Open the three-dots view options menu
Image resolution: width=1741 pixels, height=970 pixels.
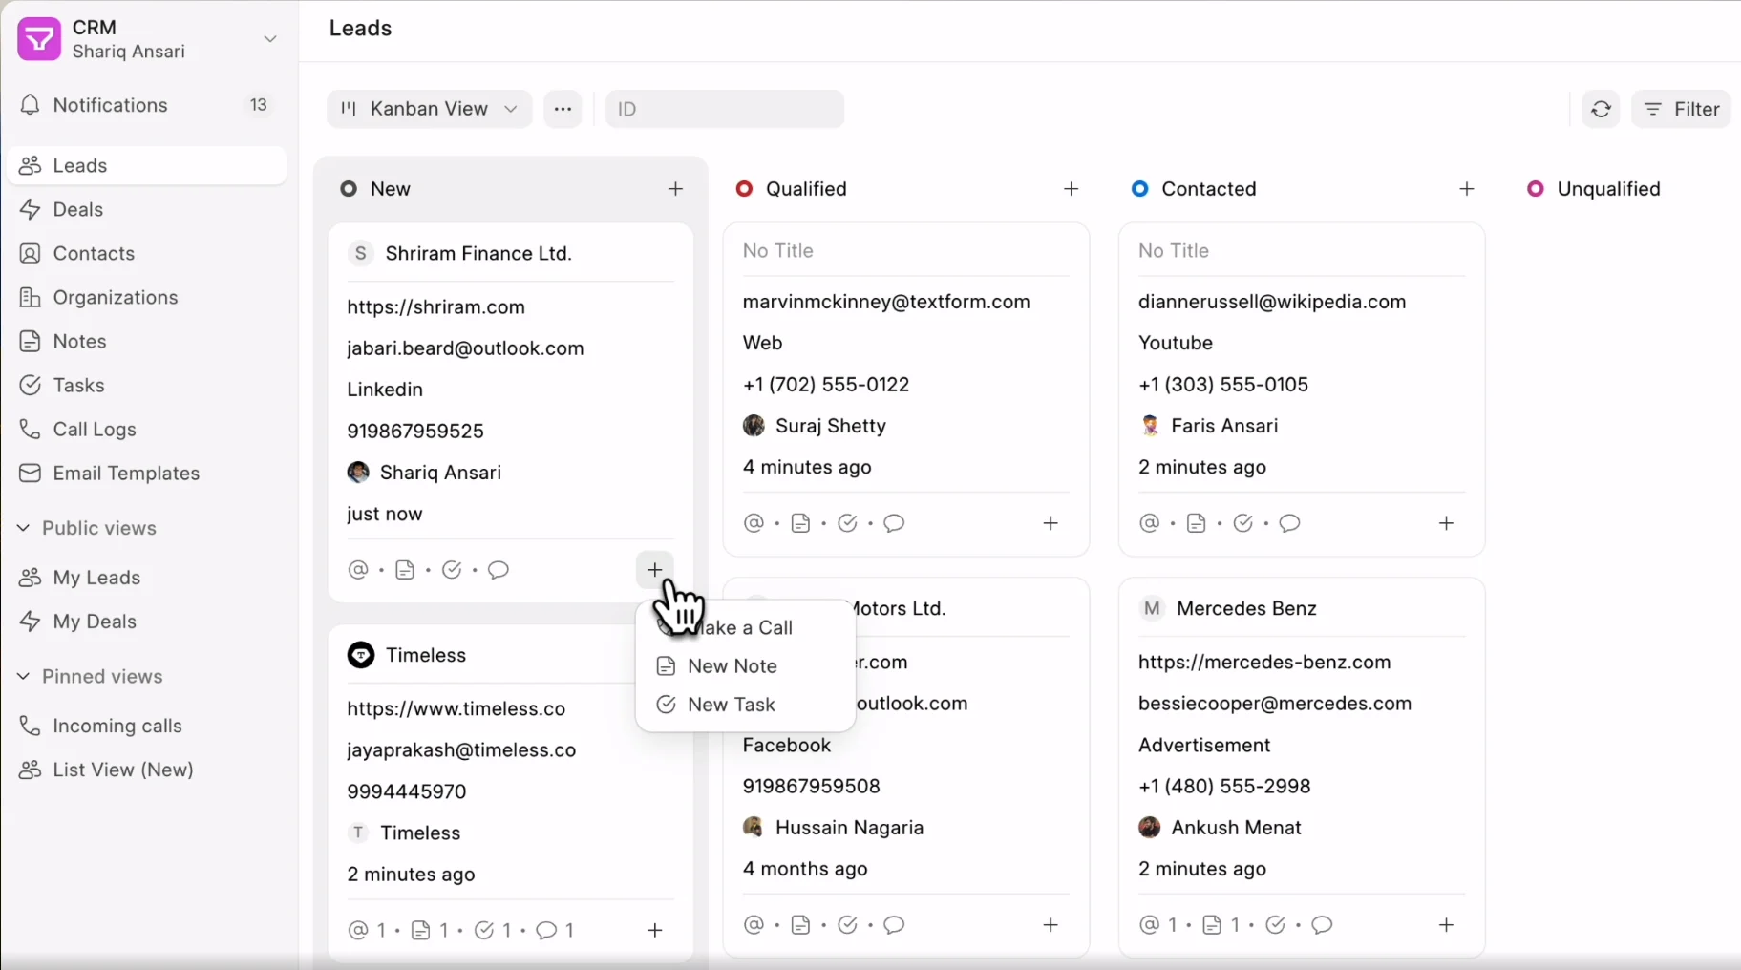point(563,110)
